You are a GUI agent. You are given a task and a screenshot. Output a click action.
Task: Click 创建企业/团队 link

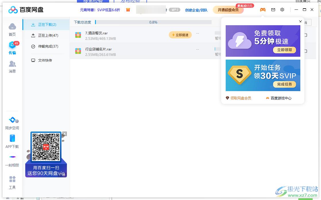[196, 10]
